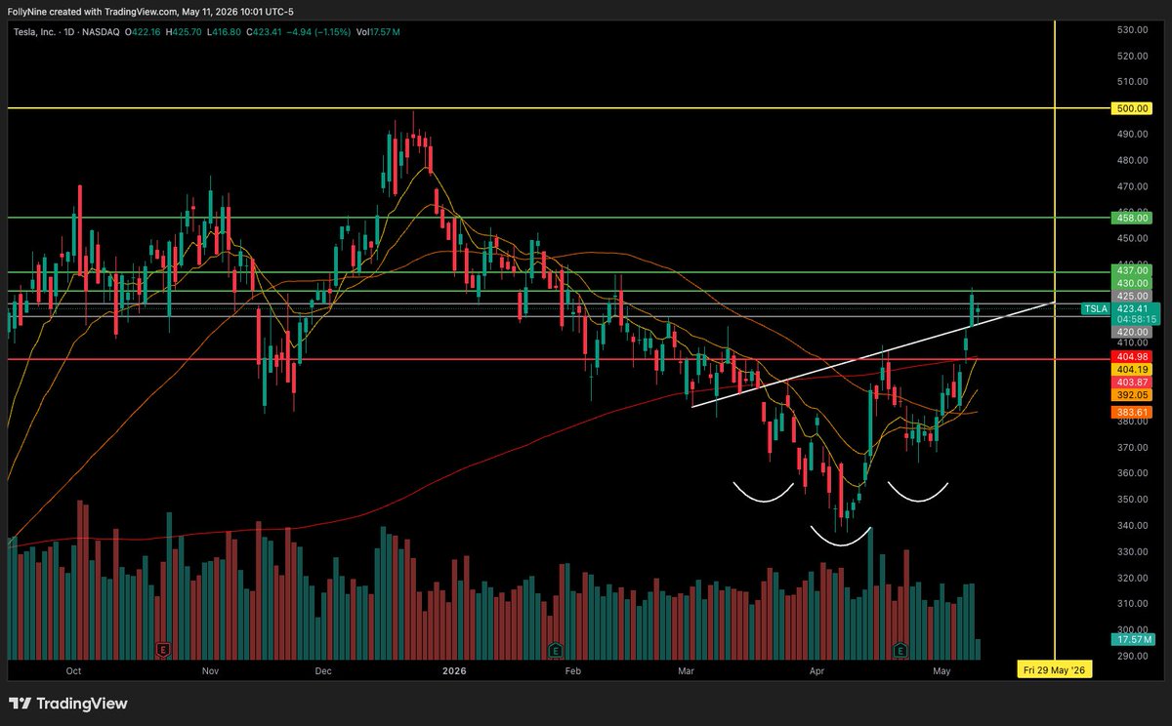Click the Oct label on time axis

[x=72, y=671]
